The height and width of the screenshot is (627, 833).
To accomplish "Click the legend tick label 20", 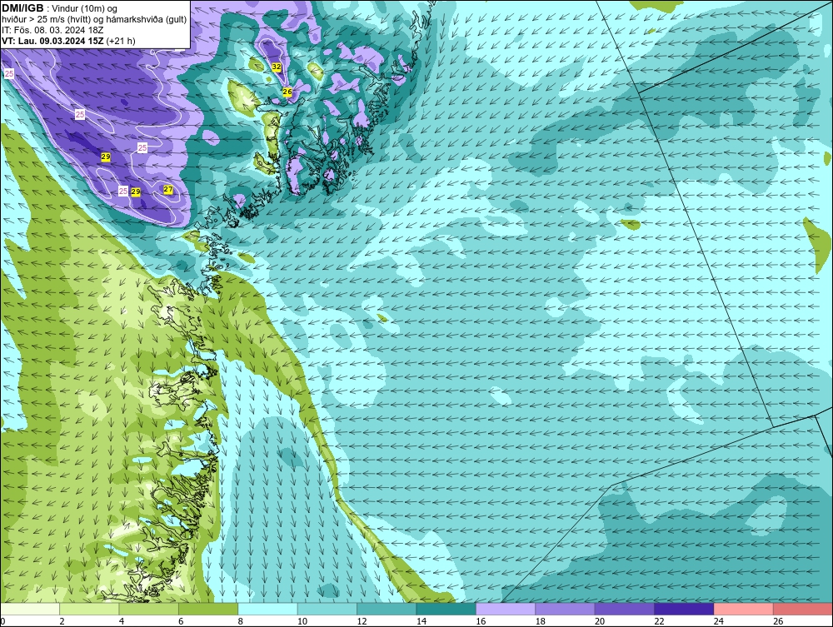I will 600,621.
